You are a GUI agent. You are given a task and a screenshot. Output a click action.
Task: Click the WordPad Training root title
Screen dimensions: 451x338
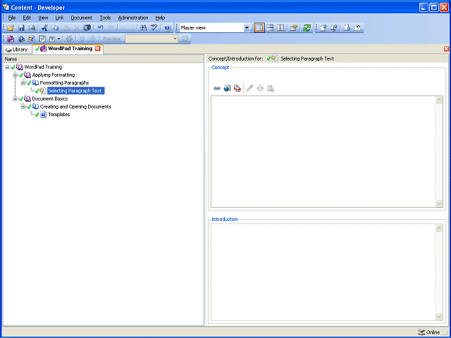(43, 67)
